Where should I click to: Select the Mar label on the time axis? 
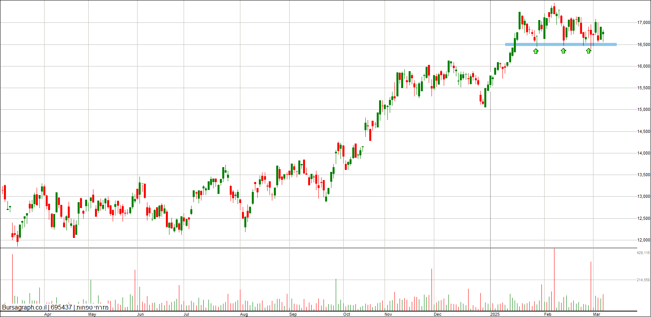click(597, 314)
